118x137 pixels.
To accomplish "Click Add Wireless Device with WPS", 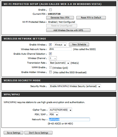I will [x=68, y=30].
